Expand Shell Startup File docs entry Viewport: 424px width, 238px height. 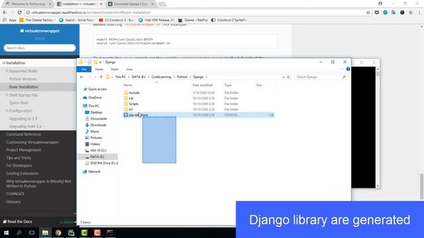[7, 95]
